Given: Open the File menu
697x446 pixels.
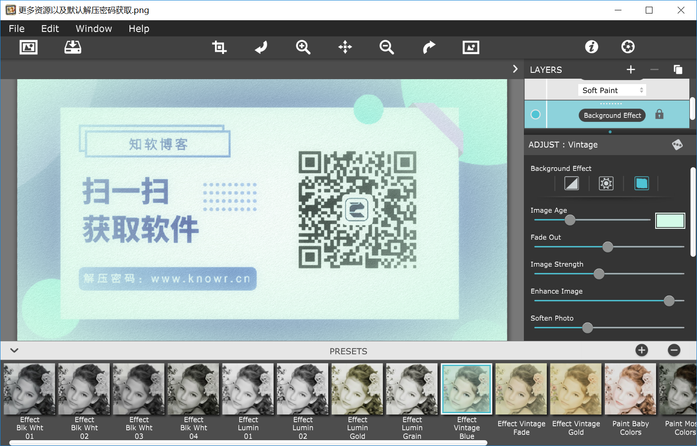Looking at the screenshot, I should pos(17,28).
